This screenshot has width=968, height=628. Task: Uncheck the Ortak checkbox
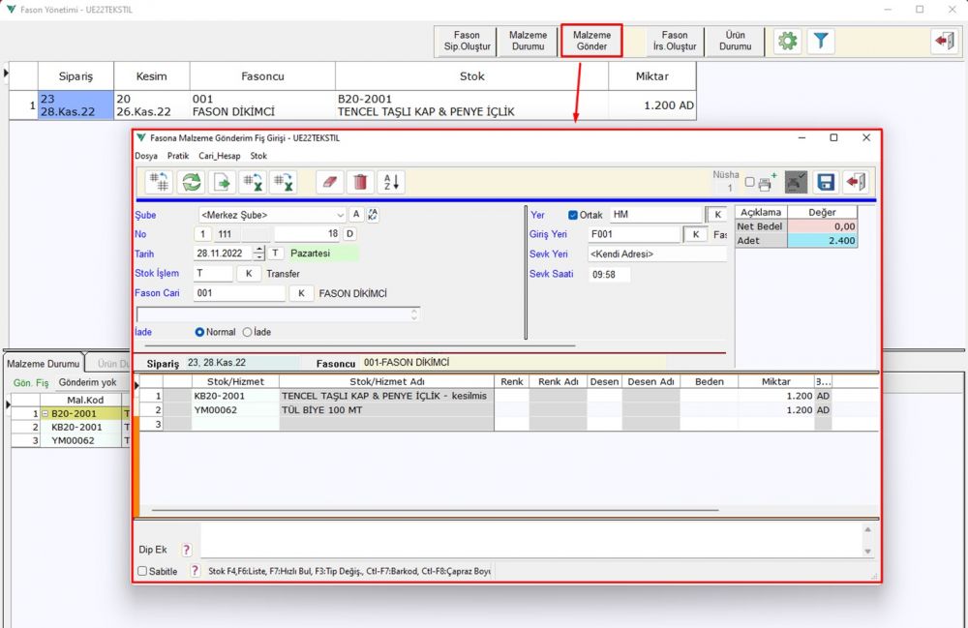572,215
